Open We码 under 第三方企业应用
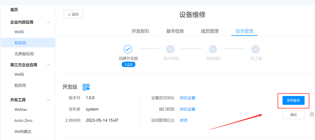 (x=19, y=74)
